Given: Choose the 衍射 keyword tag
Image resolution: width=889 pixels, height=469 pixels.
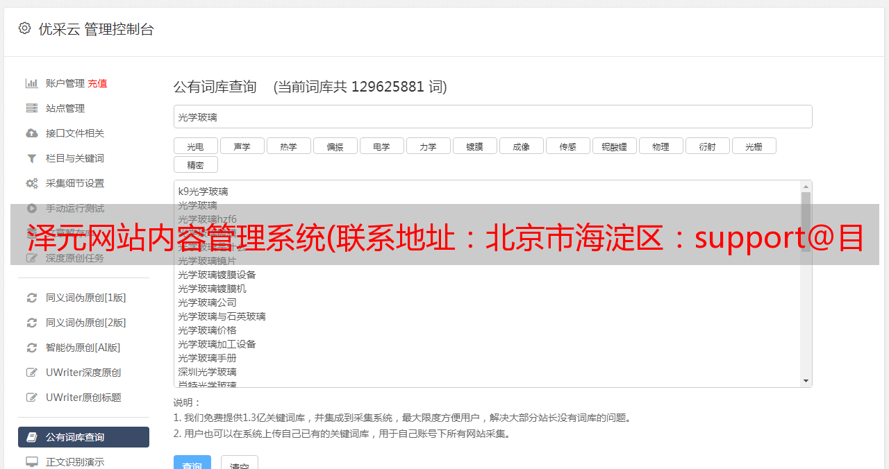Looking at the screenshot, I should click(x=708, y=146).
